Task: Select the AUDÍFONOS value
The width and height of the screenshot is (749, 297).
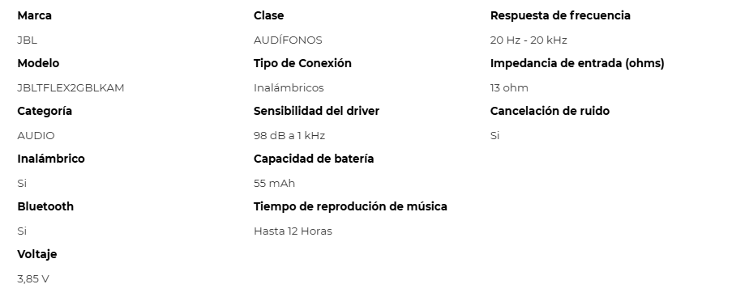Action: click(x=288, y=40)
